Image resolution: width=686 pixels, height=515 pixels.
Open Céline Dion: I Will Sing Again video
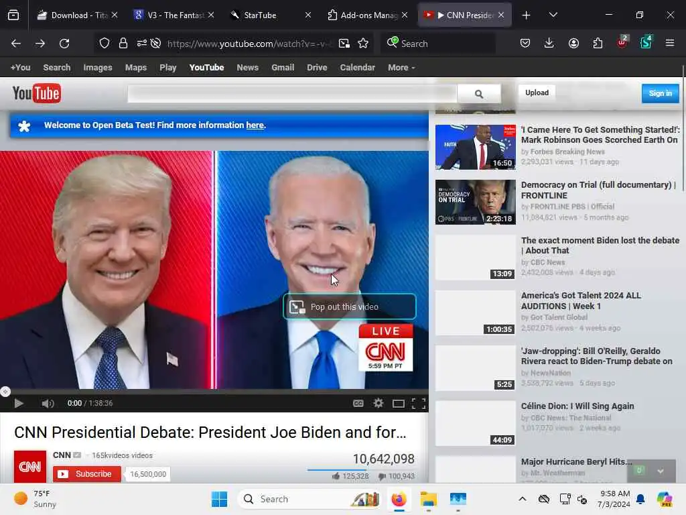pos(577,406)
